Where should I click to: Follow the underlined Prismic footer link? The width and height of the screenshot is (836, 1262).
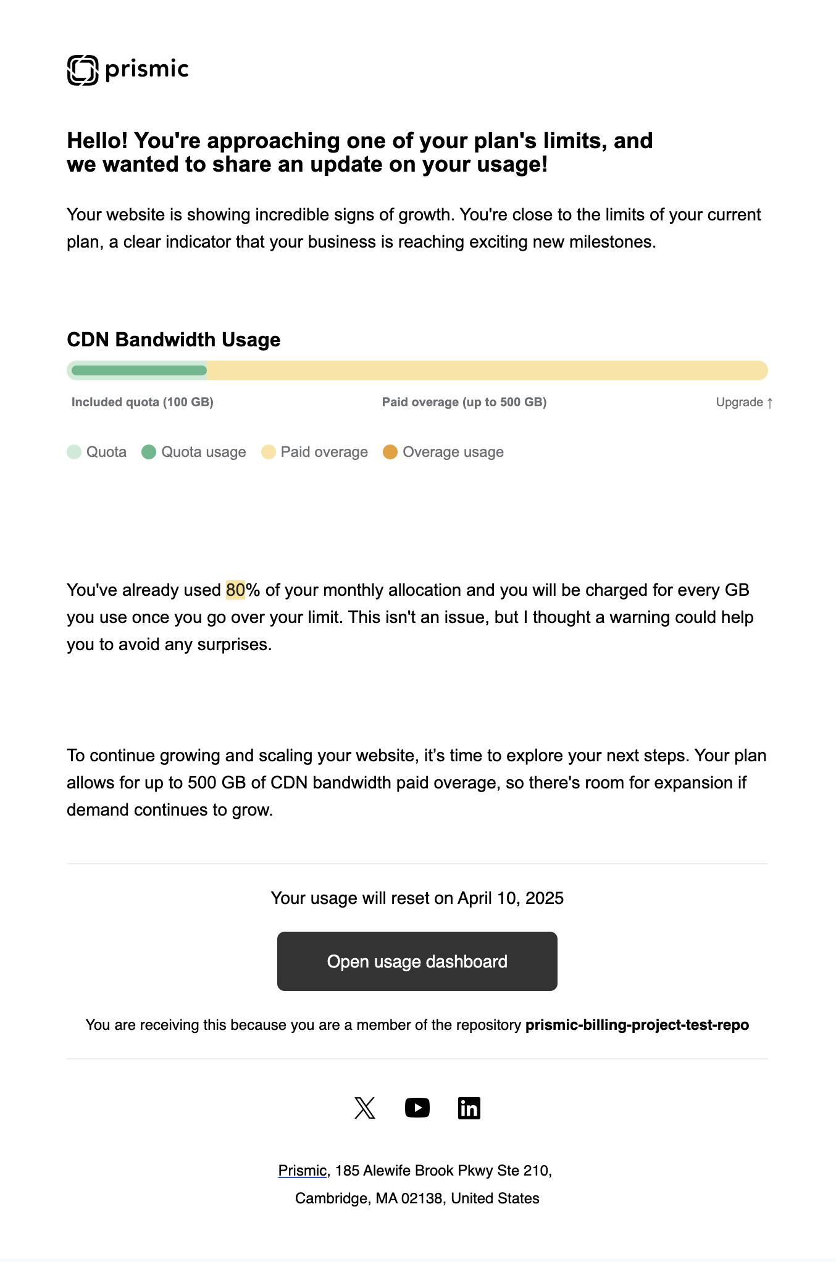click(302, 1171)
